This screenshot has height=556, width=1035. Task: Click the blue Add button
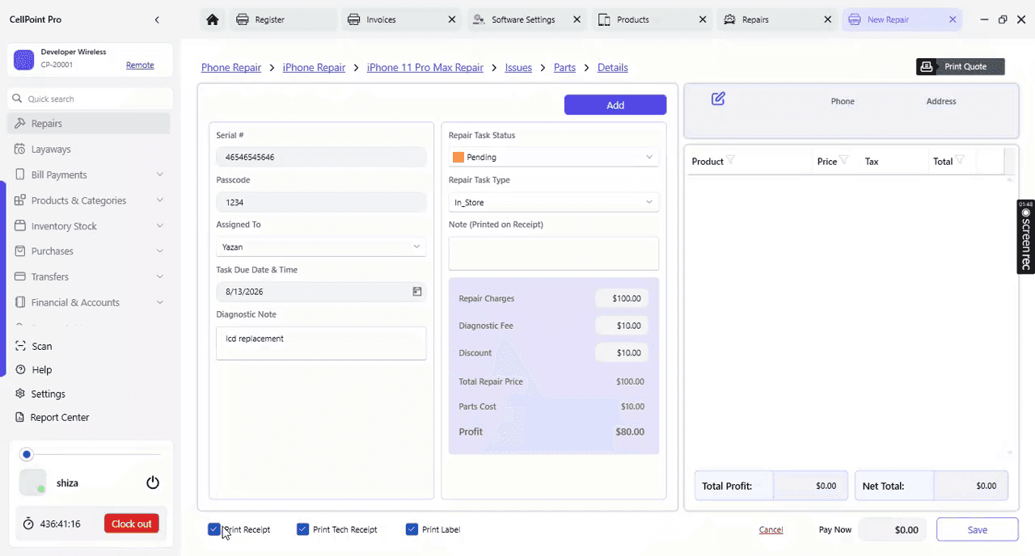coord(615,105)
